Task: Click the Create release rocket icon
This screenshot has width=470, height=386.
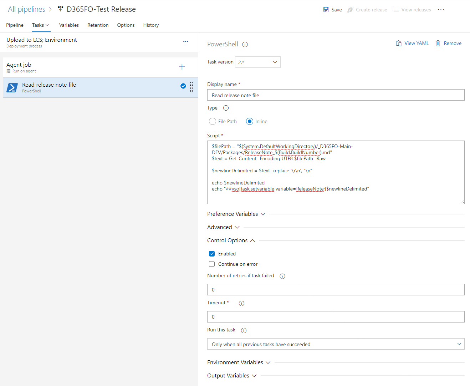Action: click(351, 10)
